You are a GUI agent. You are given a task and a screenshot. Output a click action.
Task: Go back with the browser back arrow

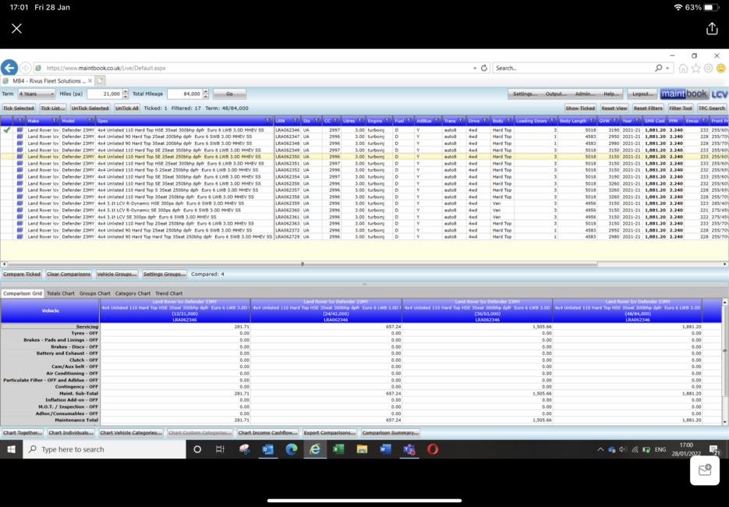(9, 68)
